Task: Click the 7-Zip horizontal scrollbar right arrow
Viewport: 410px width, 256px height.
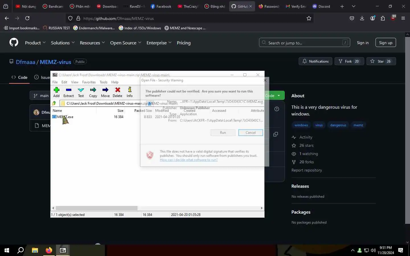Action: pyautogui.click(x=261, y=208)
